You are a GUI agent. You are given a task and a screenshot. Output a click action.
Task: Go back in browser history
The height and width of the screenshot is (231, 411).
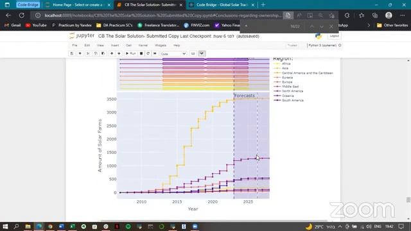coord(8,15)
